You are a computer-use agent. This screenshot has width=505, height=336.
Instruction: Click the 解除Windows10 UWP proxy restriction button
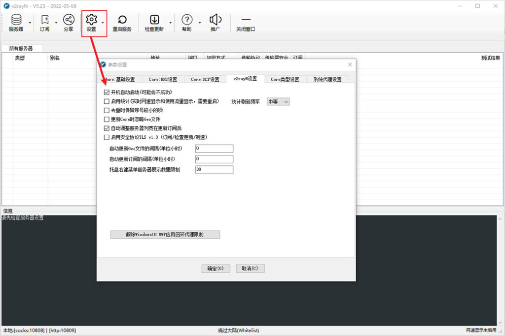(164, 234)
